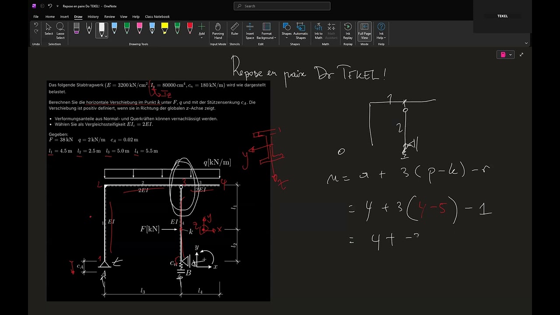
Task: Open the Format Background dropdown
Action: click(x=267, y=31)
